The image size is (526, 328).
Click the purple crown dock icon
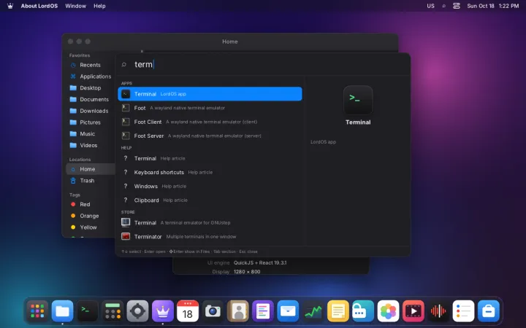(x=163, y=311)
